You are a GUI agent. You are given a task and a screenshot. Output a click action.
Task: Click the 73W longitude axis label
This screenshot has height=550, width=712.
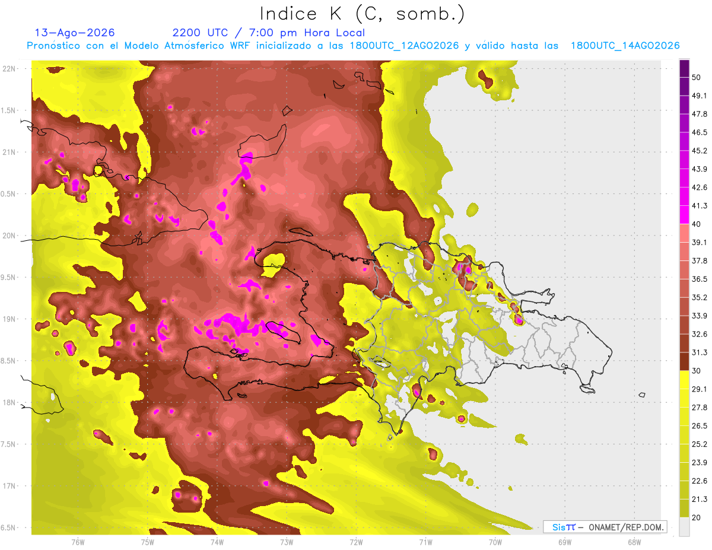[x=286, y=542]
